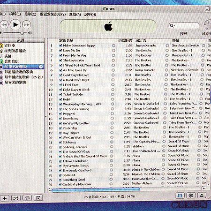Uncheck Love Me Do checkbox
211x211 pixels.
click(60, 51)
